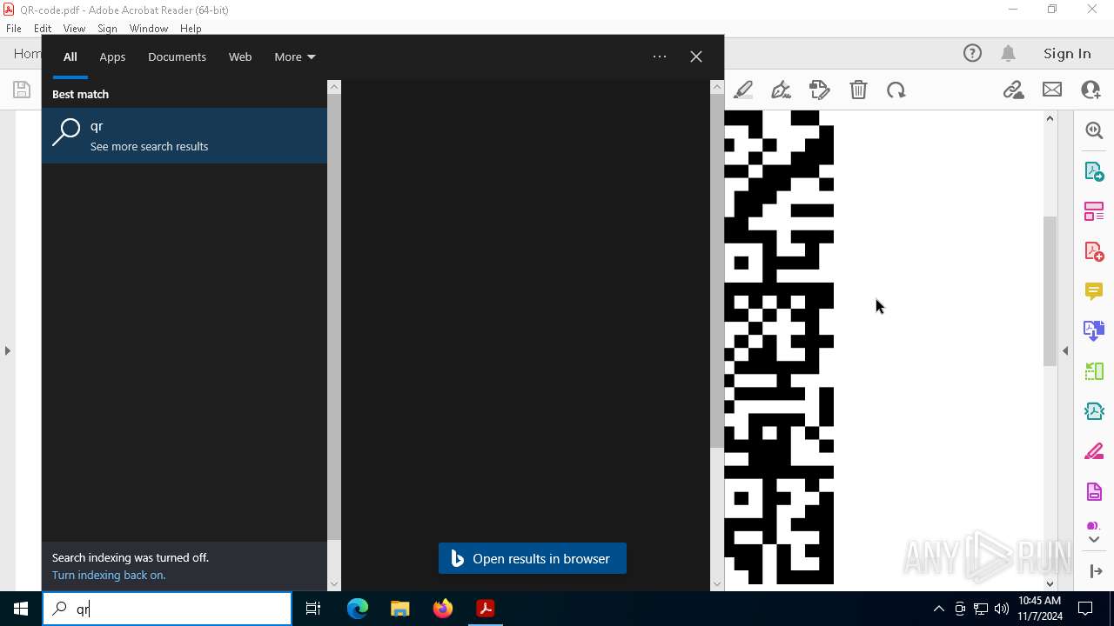The image size is (1114, 626).
Task: Open the Sign menu in Acrobat
Action: click(107, 28)
